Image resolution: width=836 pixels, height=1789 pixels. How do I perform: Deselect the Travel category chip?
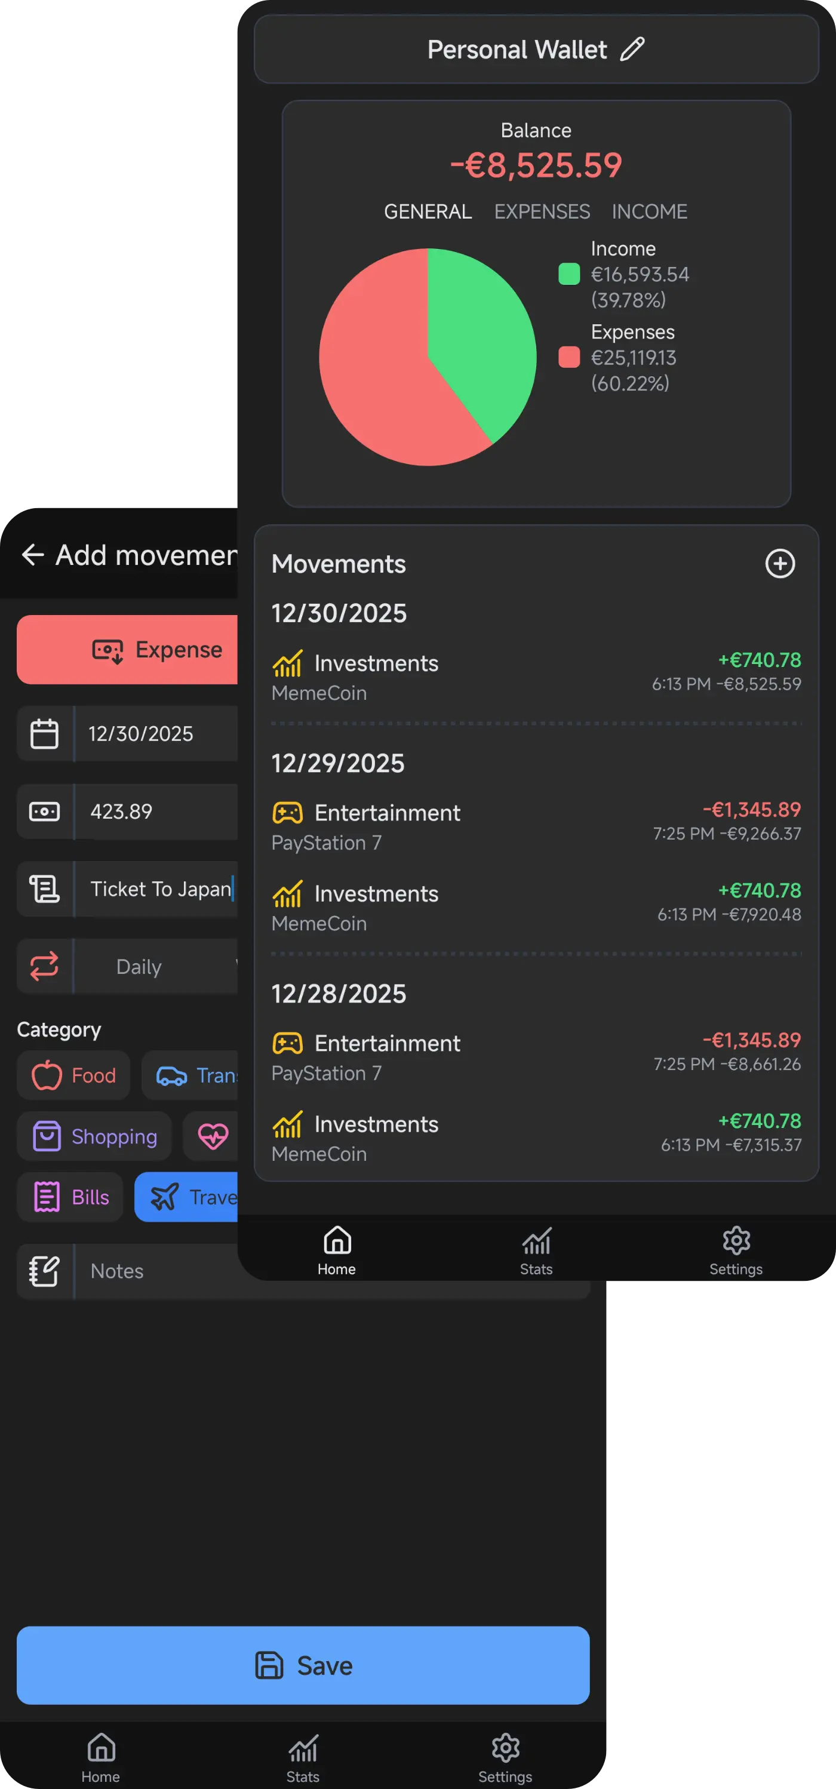[195, 1197]
